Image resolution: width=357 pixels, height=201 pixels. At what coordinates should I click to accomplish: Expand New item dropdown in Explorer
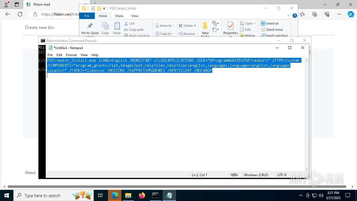tap(215, 23)
